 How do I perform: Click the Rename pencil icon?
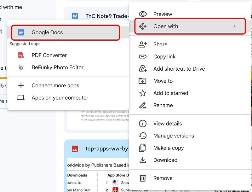[x=143, y=105]
